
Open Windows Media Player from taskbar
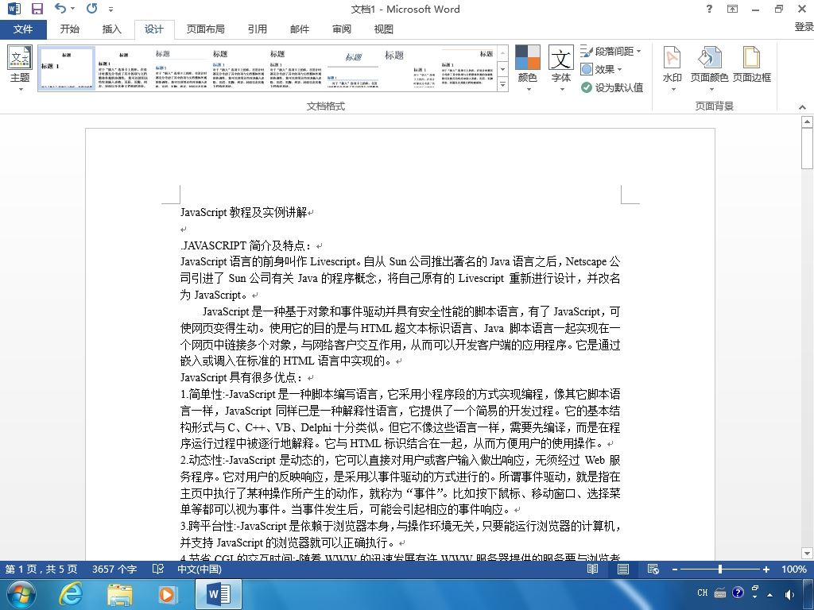(x=167, y=594)
